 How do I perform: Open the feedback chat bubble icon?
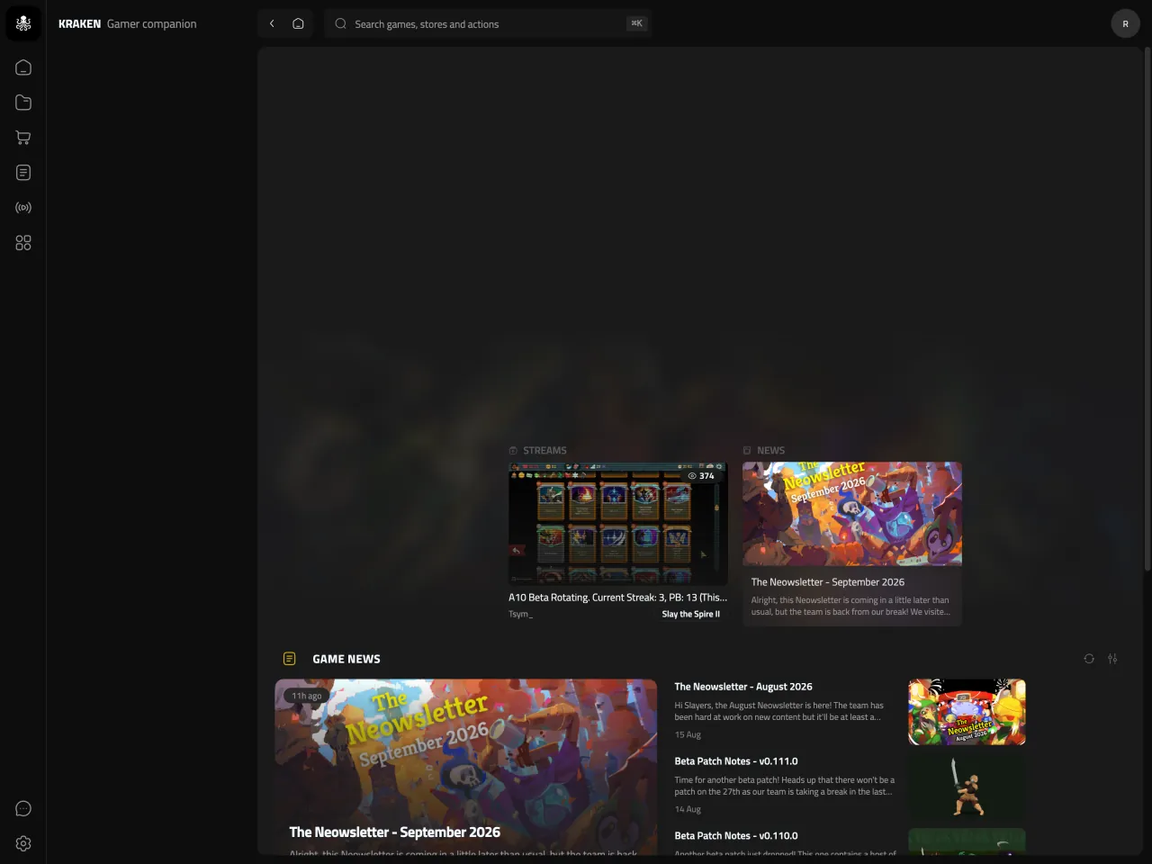tap(23, 808)
